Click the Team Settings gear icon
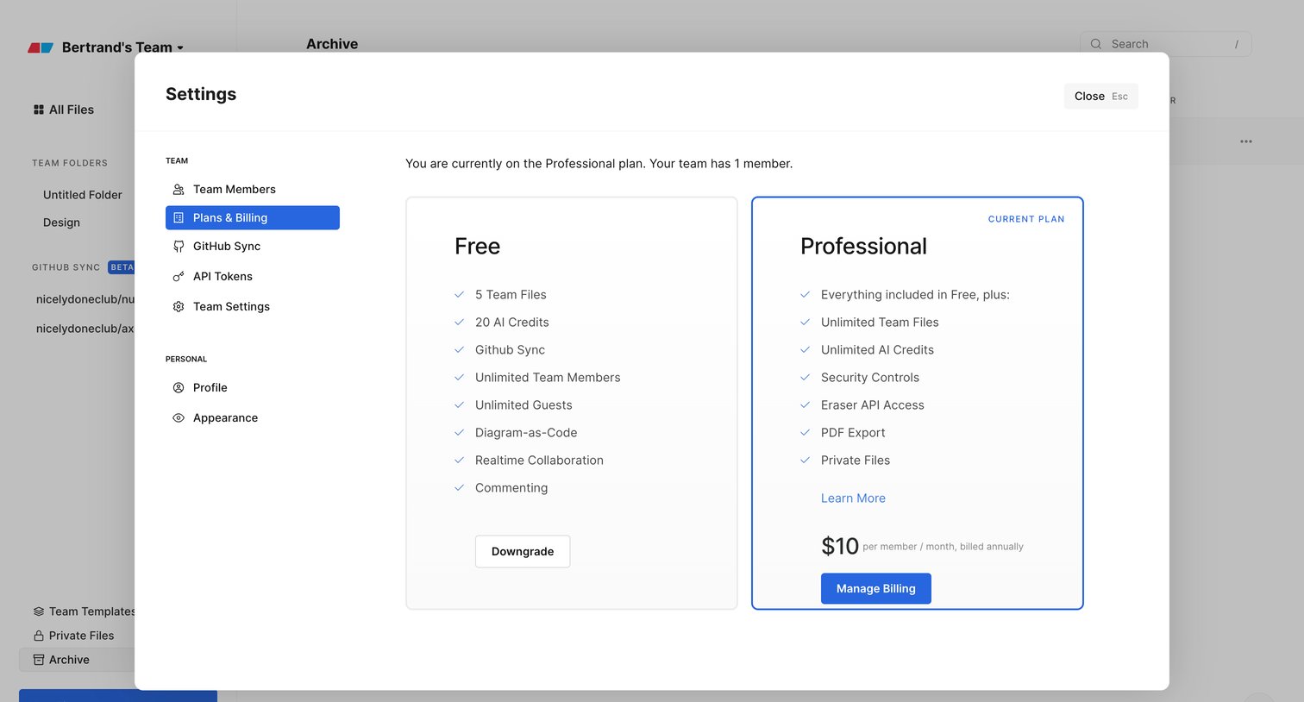This screenshot has height=702, width=1304. 179,306
